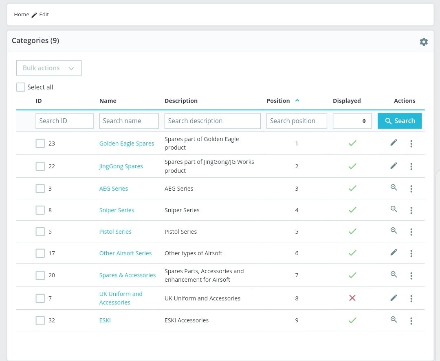Click the view magnifier icon for AEG Series
The width and height of the screenshot is (440, 361).
[394, 188]
